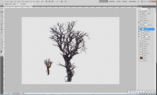
Task: Show Layer 36 visibility
Action: click(x=139, y=58)
